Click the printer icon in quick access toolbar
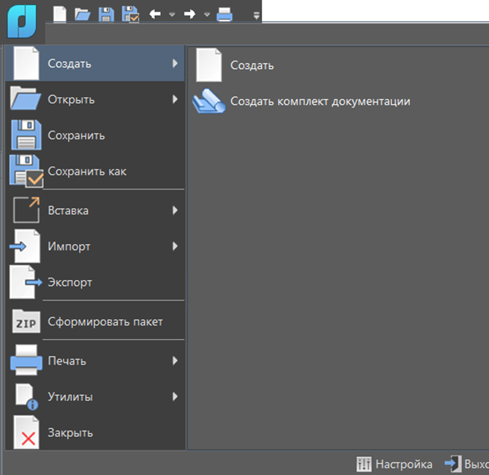489x475 pixels. coord(225,14)
